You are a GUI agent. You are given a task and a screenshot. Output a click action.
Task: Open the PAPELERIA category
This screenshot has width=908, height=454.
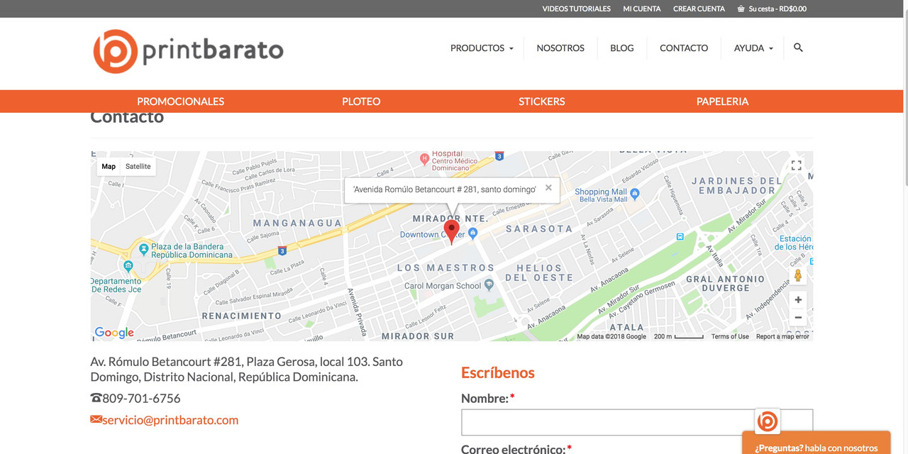point(722,101)
